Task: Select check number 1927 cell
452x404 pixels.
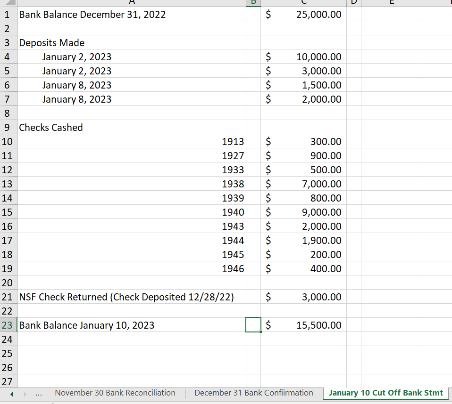Action: (x=132, y=155)
